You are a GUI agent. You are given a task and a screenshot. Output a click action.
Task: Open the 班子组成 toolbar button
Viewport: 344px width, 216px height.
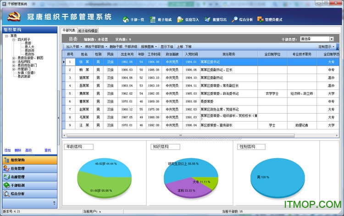161,20
